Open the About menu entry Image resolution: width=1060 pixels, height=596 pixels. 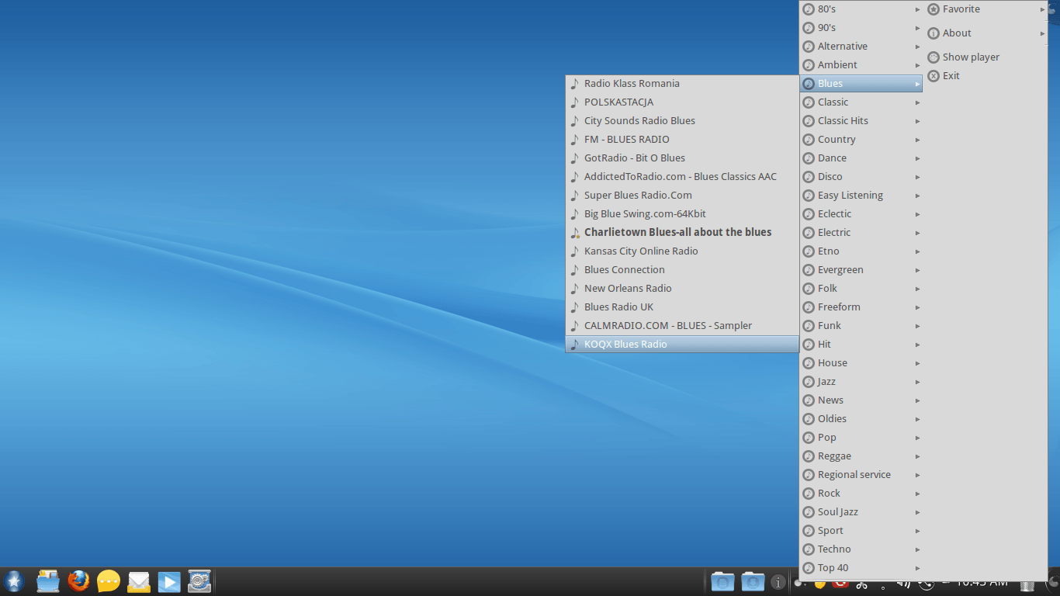tap(958, 33)
